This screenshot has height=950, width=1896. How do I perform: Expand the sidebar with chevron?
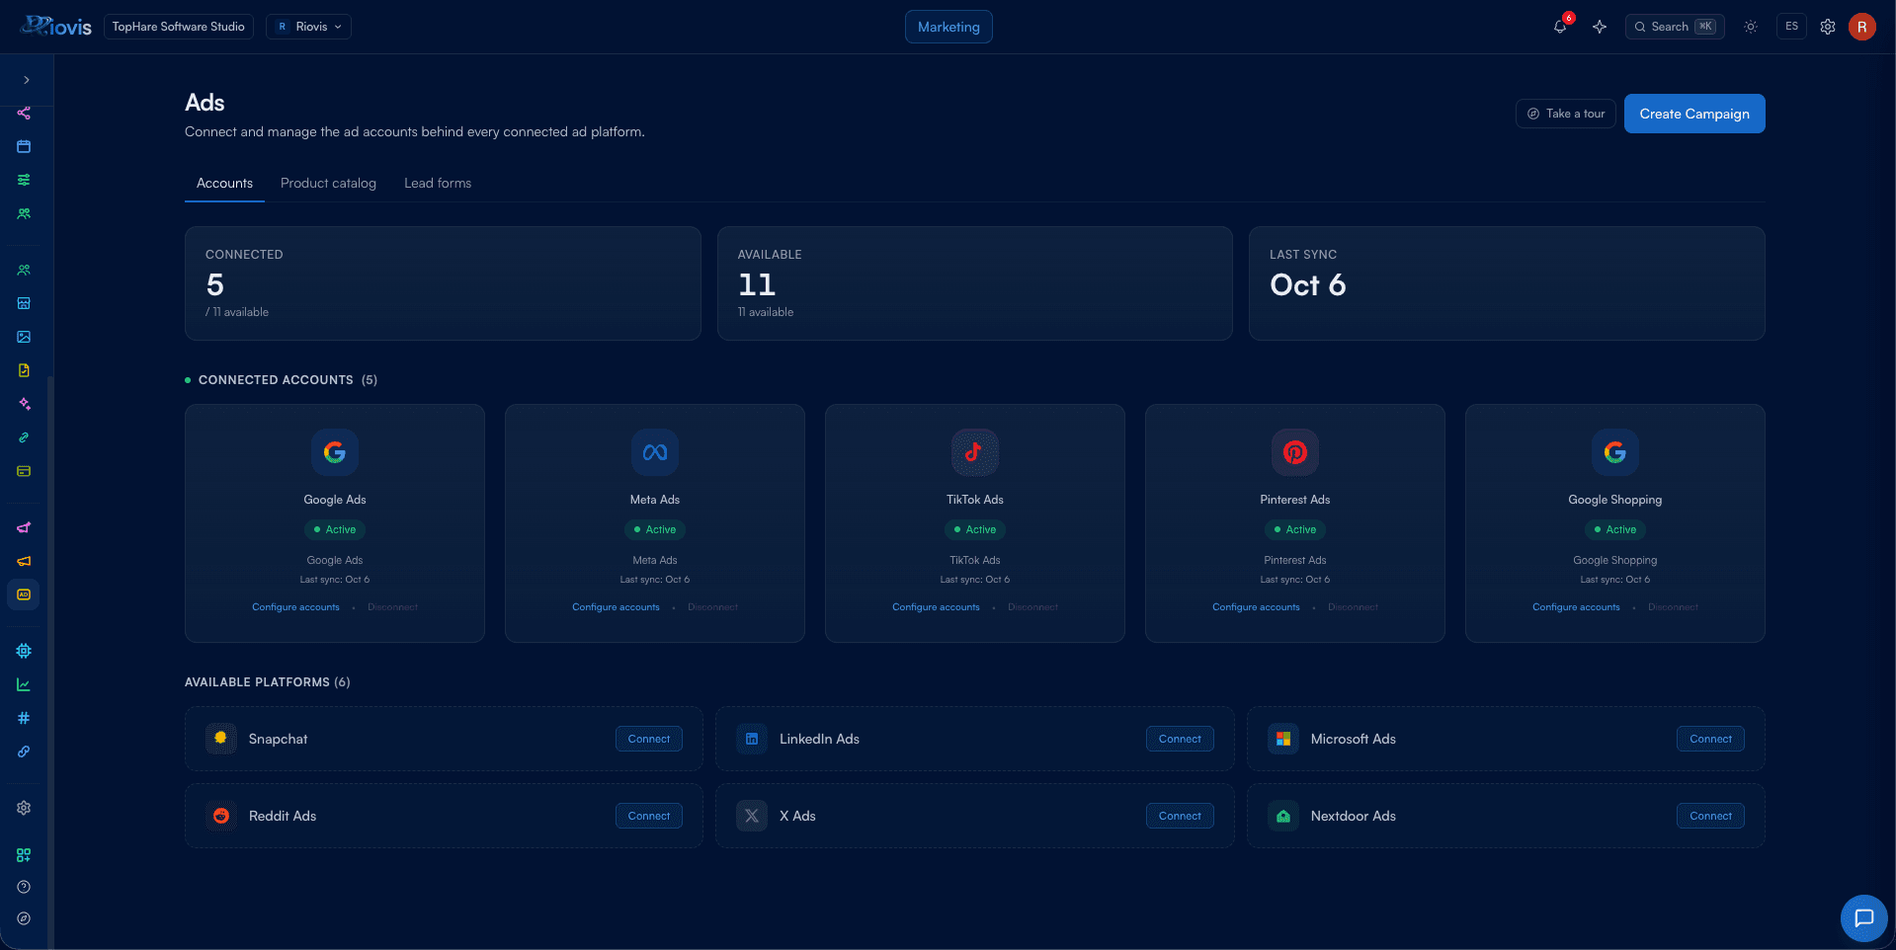click(27, 80)
